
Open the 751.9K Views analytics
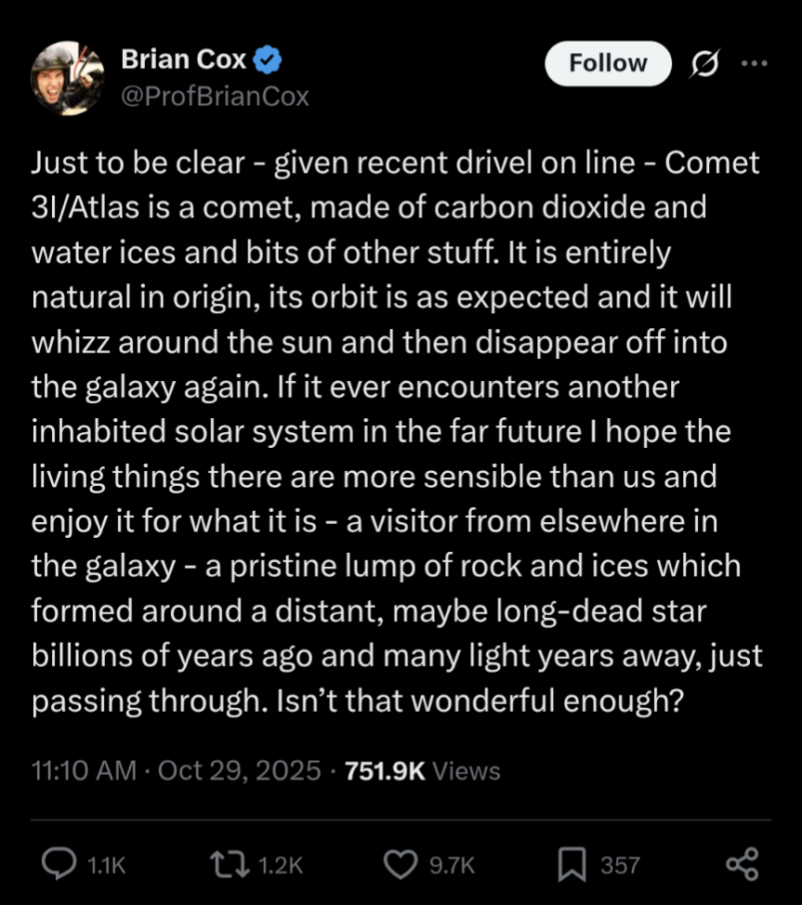(x=423, y=770)
